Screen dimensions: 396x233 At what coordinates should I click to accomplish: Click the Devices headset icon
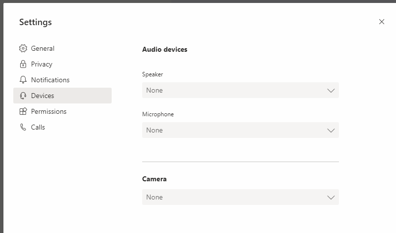click(x=23, y=96)
